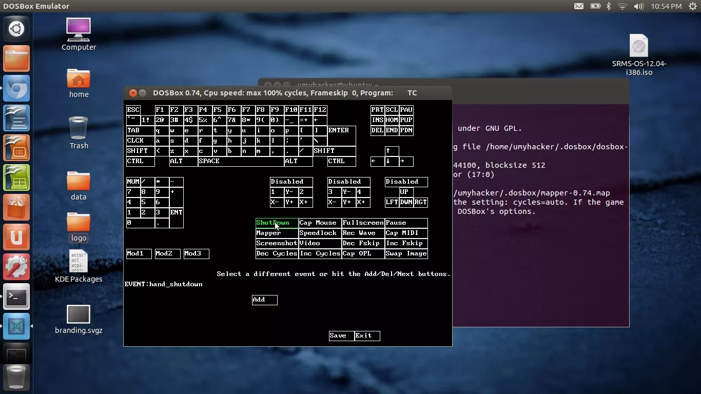
Task: Select branding.svgz file on desktop
Action: 79,319
